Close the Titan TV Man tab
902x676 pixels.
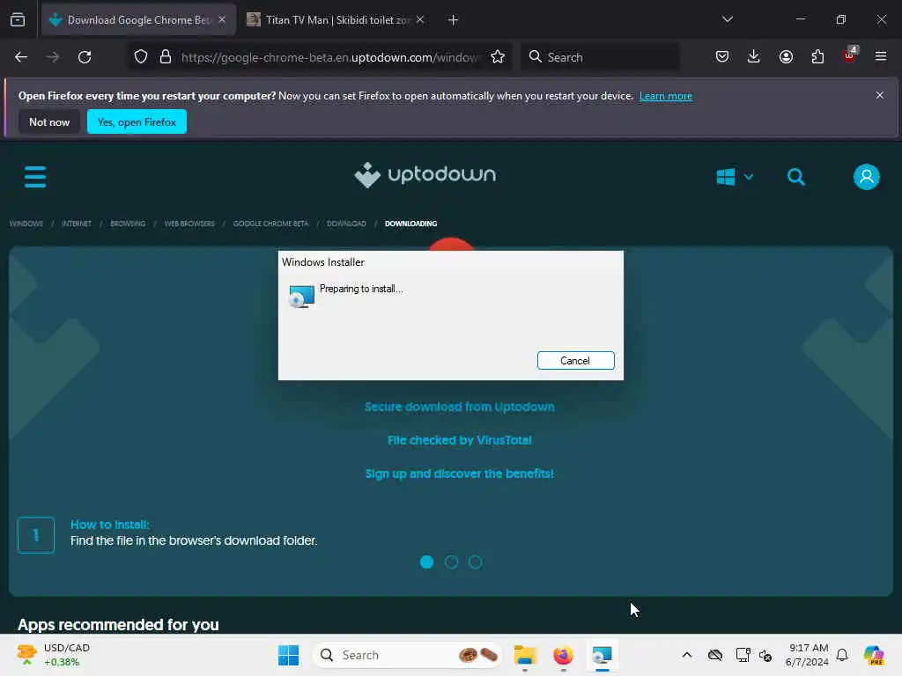coord(420,20)
